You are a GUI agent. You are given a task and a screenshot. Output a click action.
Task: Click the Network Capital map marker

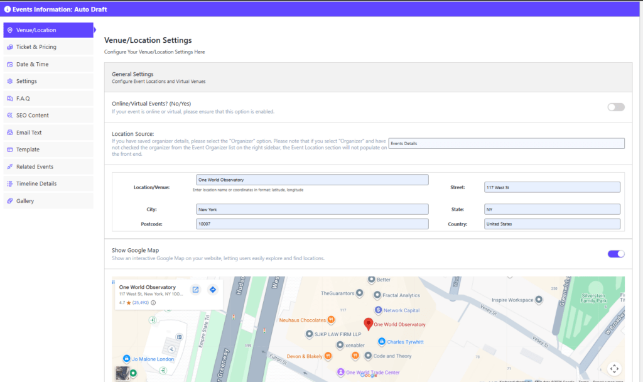tap(378, 310)
